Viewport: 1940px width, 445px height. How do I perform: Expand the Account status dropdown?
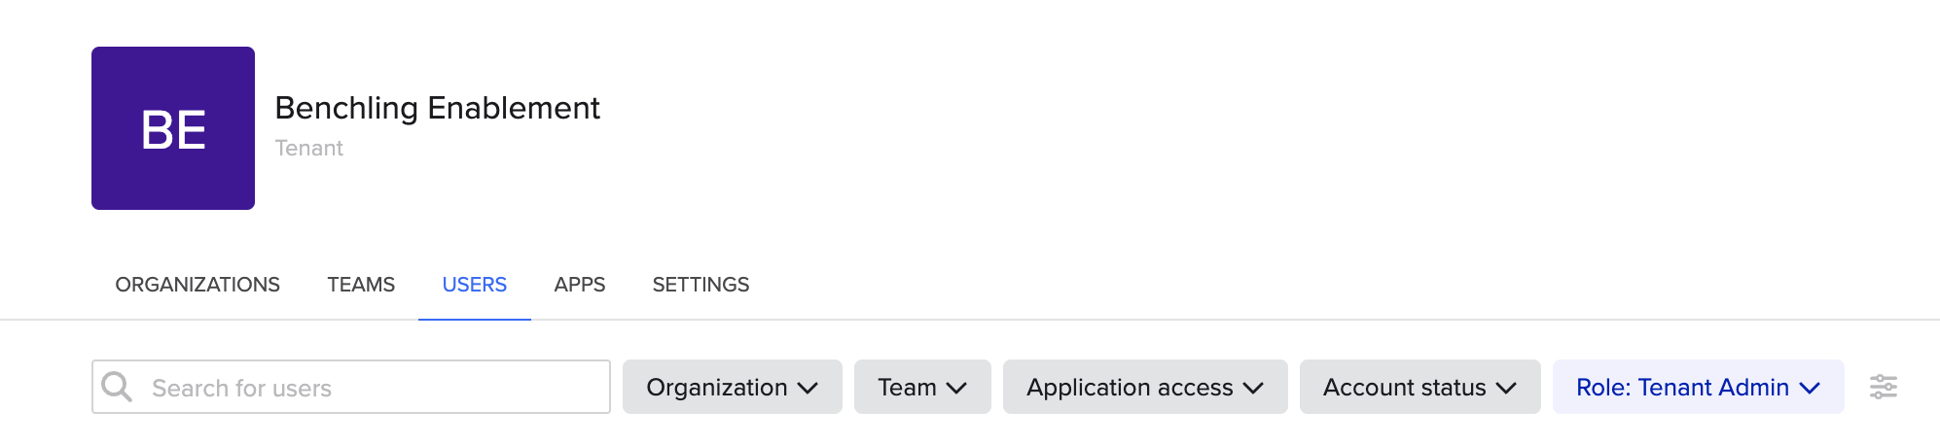click(x=1420, y=387)
